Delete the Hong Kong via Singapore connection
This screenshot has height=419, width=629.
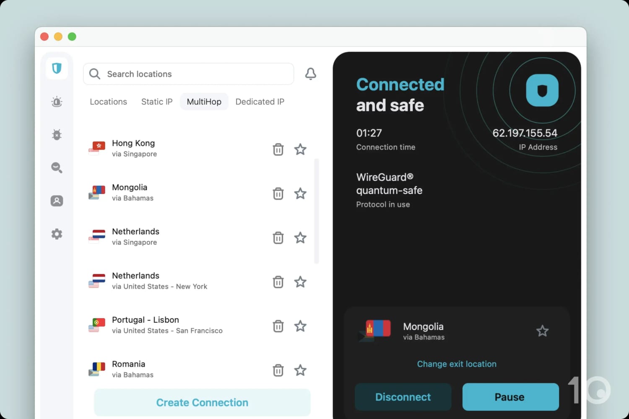[x=278, y=149]
